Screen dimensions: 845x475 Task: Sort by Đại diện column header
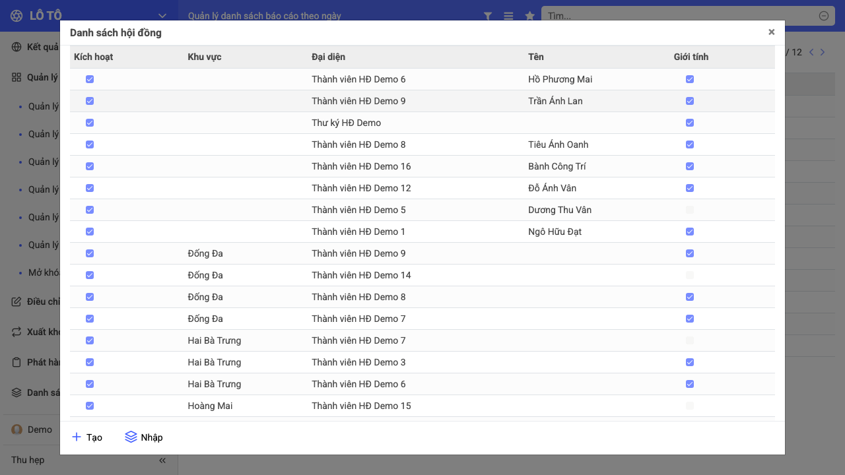(x=328, y=57)
